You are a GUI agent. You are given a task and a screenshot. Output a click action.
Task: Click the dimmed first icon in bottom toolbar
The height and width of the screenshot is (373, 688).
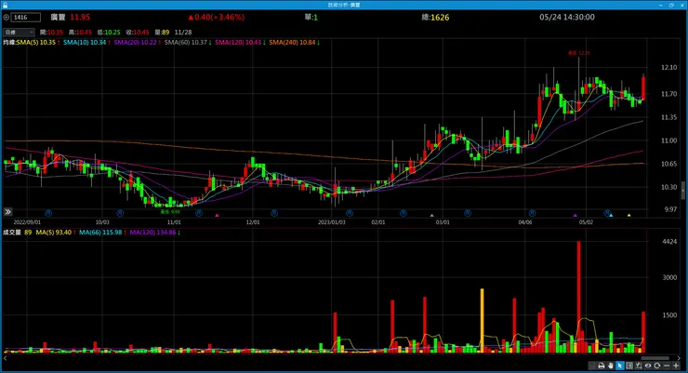click(x=592, y=366)
